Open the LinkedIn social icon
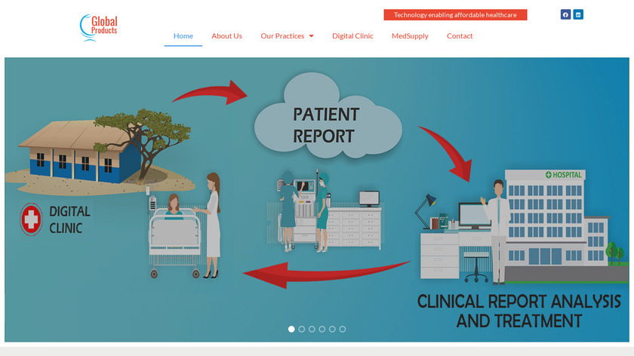This screenshot has height=356, width=634. click(578, 14)
